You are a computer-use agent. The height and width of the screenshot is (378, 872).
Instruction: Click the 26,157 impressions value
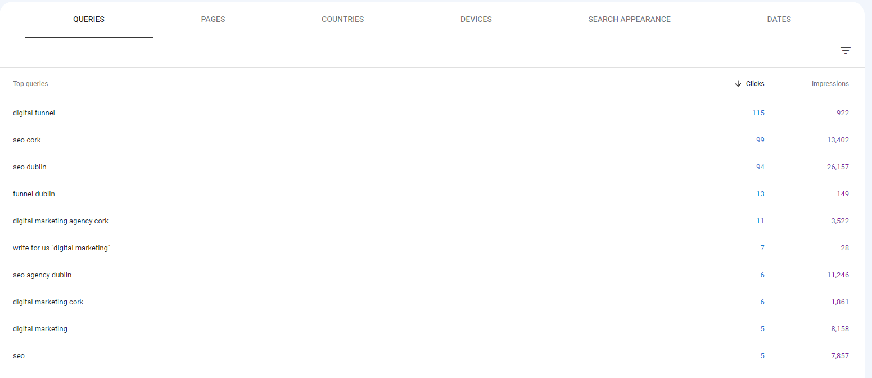838,167
